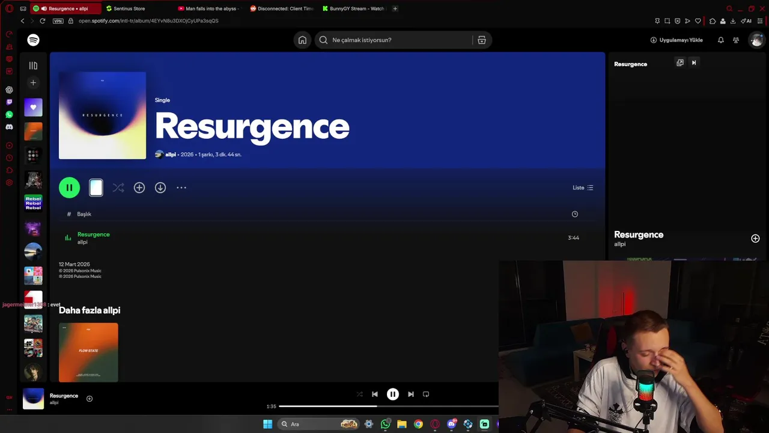Viewport: 769px width, 433px height.
Task: Select the Resurgence • allpi browser tab
Action: (x=65, y=8)
